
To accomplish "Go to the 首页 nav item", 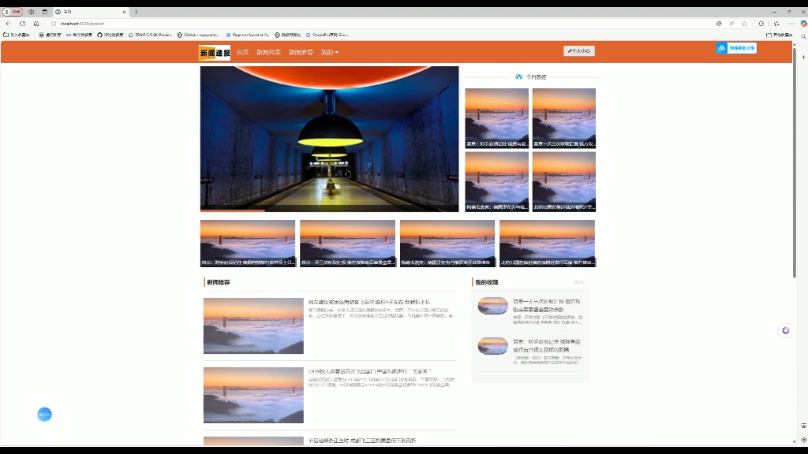I will coord(243,53).
